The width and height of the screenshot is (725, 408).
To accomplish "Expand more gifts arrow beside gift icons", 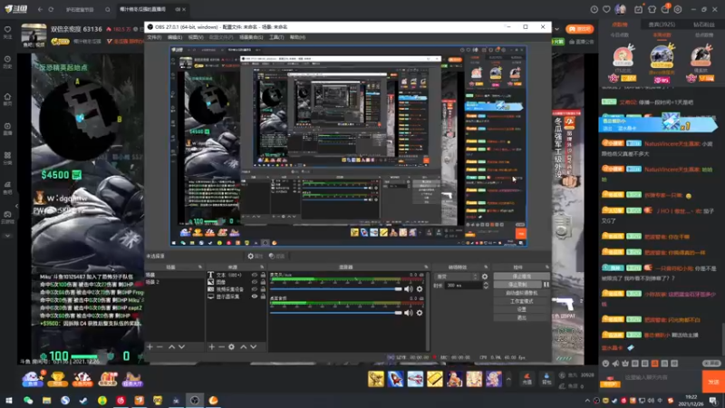I will 508,379.
